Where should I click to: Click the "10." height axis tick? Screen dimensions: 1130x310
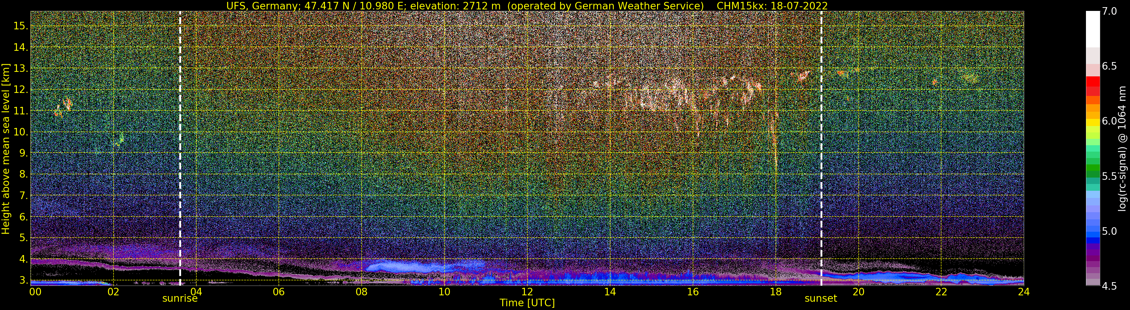[21, 132]
